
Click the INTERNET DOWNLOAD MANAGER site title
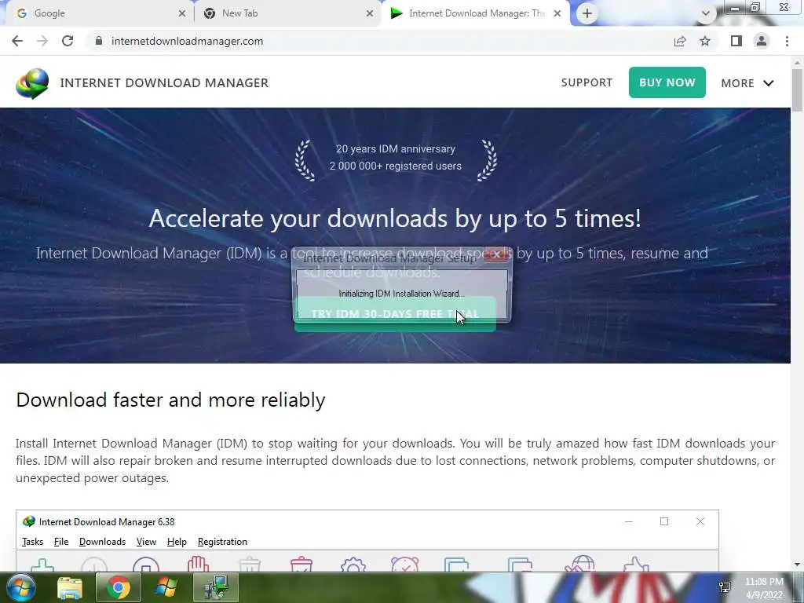164,83
